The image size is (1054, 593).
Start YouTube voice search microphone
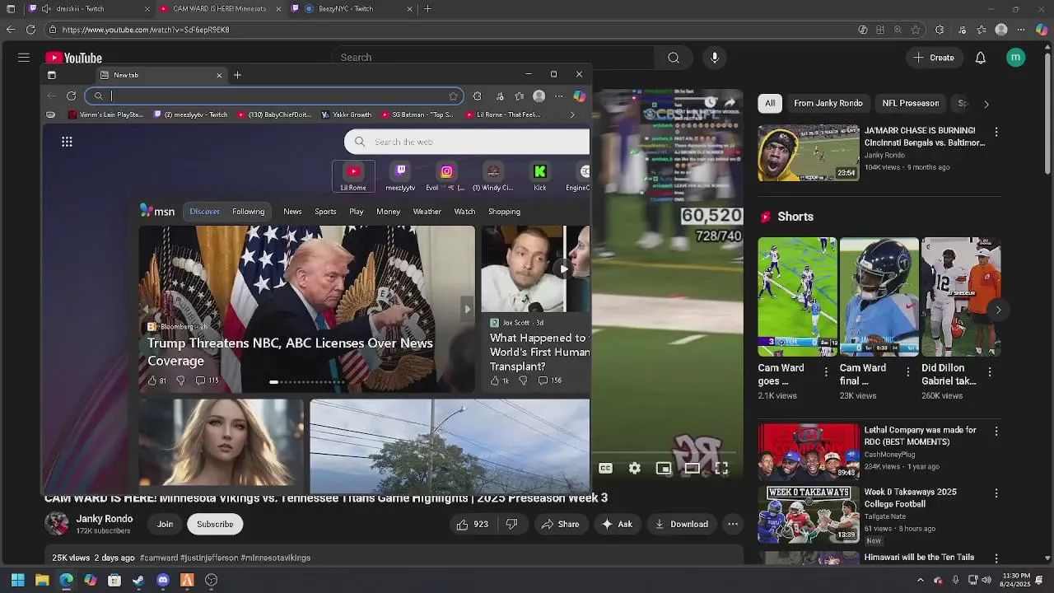[x=715, y=58]
